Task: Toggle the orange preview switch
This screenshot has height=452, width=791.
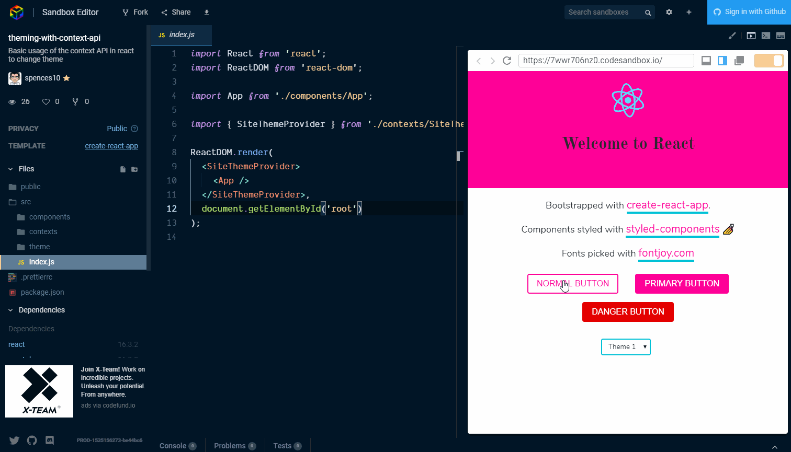Action: tap(769, 61)
